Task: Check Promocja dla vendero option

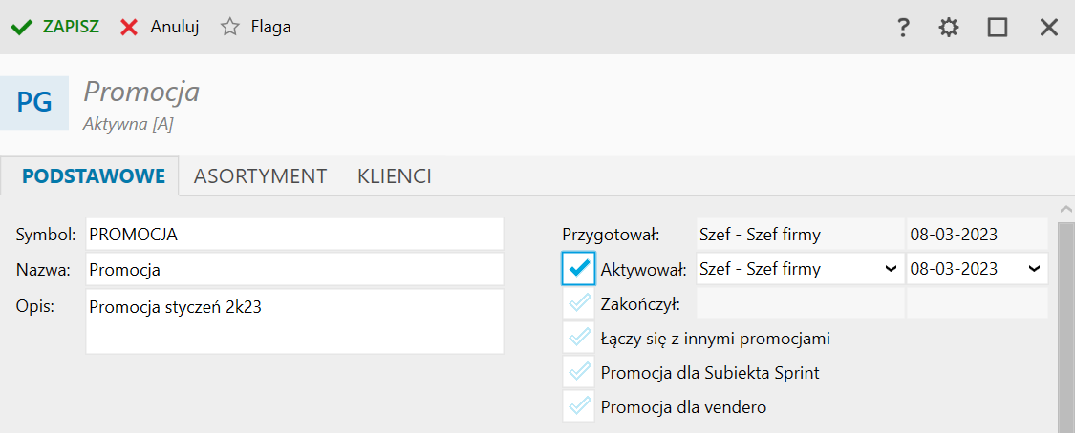Action: coord(579,406)
